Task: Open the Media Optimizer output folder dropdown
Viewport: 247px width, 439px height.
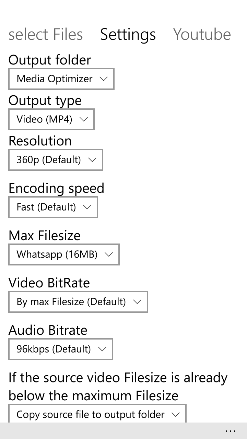Action: [61, 79]
